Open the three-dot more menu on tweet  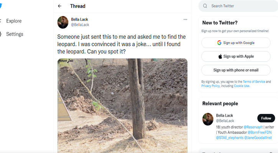[185, 20]
